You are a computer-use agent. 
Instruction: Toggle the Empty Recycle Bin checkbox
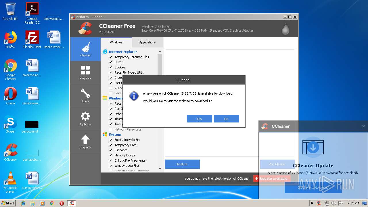click(x=111, y=140)
